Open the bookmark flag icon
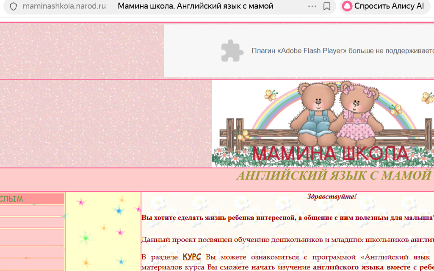The image size is (434, 271). pyautogui.click(x=326, y=7)
